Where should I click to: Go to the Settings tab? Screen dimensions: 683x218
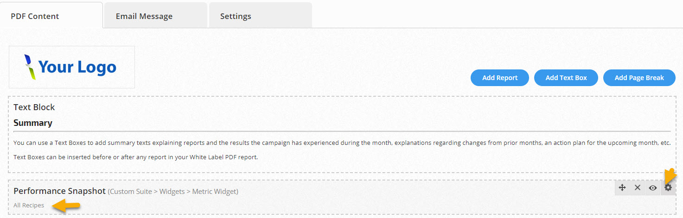[236, 16]
